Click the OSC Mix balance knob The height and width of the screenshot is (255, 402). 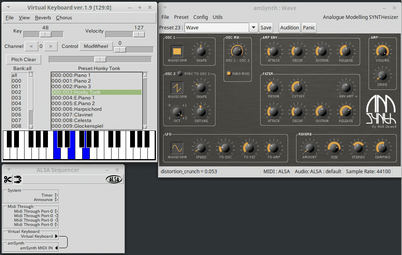point(237,51)
